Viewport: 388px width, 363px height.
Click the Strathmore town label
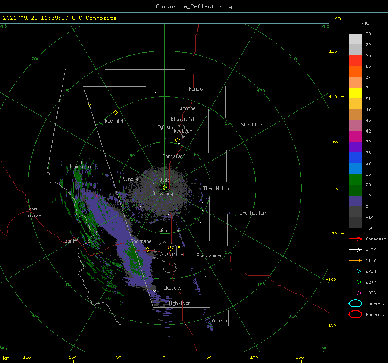210,256
